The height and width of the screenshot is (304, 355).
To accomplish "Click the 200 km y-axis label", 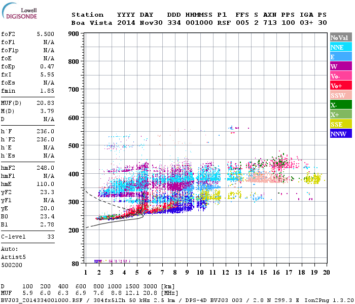I will click(74, 230).
